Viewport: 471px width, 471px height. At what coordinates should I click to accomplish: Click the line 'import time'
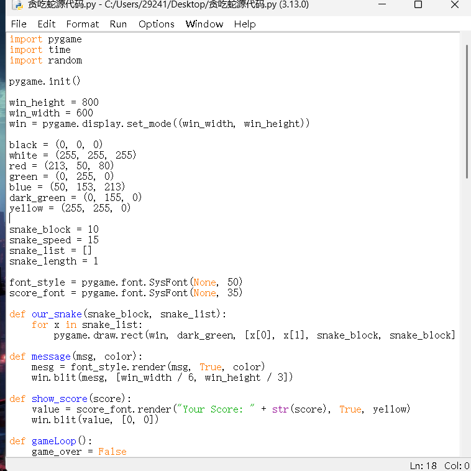point(40,50)
